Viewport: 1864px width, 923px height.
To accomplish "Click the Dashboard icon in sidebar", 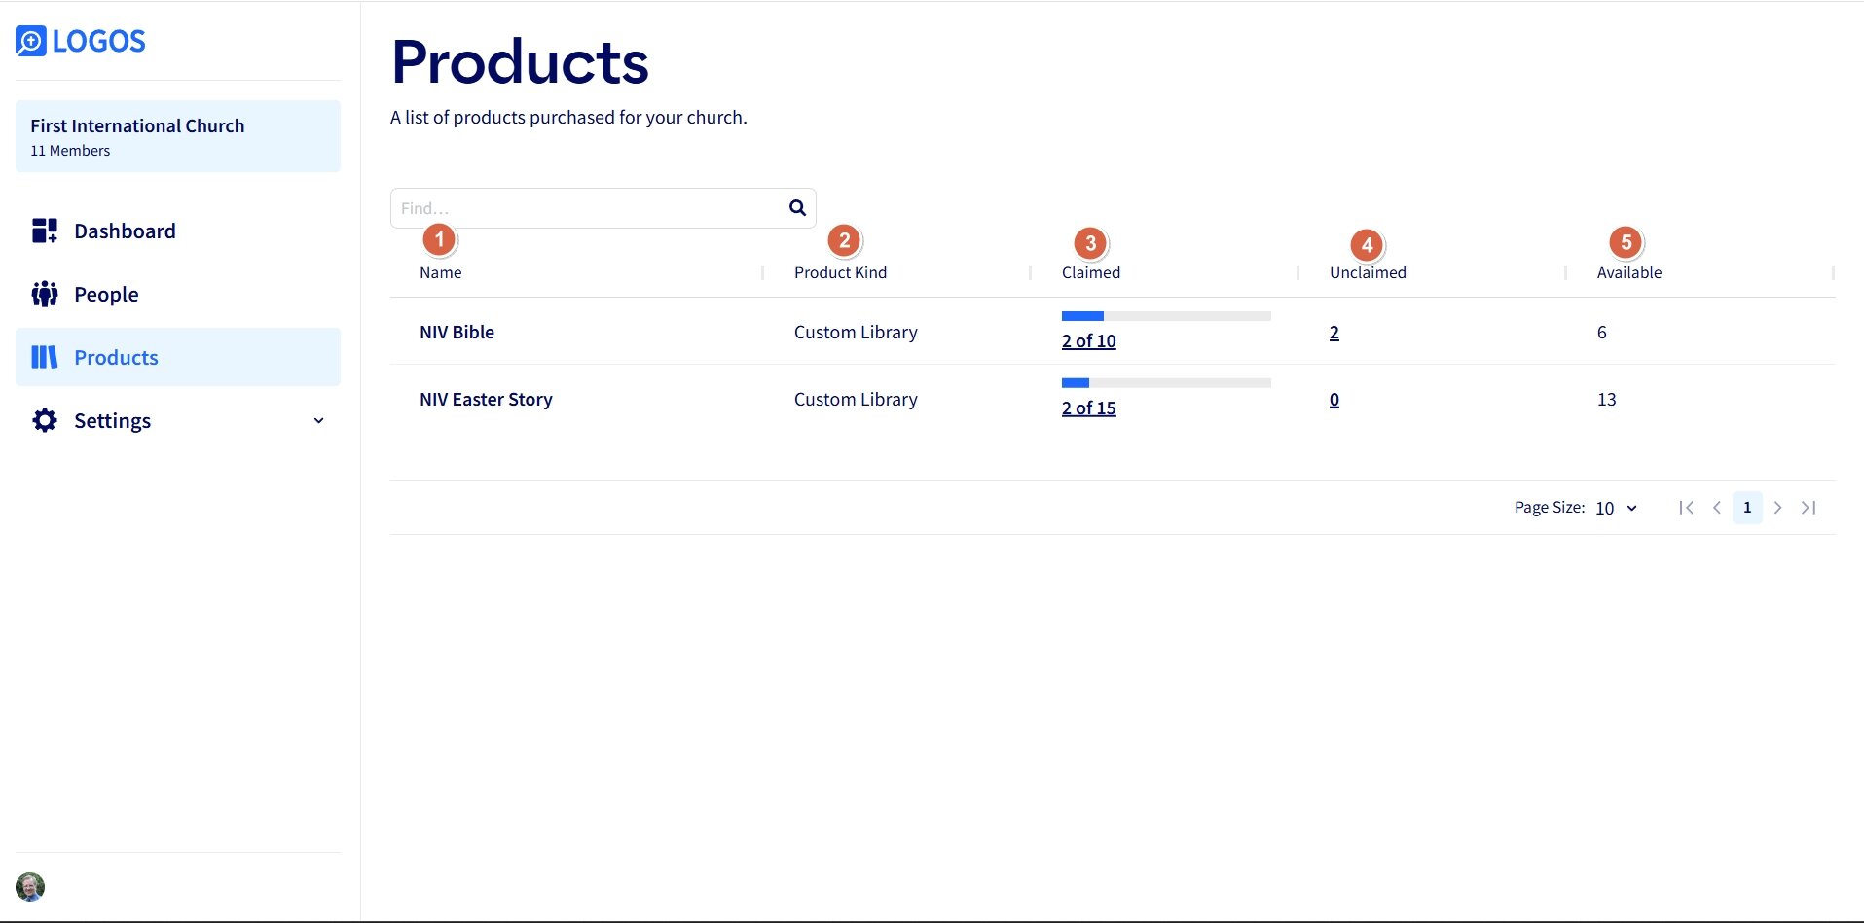I will click(45, 231).
